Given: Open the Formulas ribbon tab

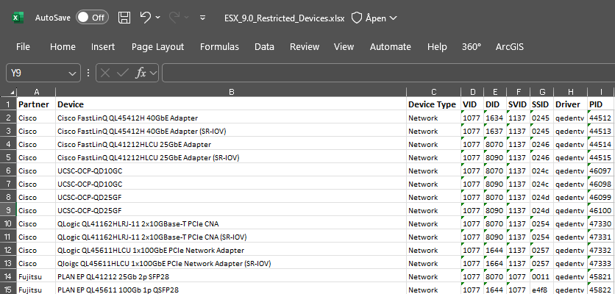Looking at the screenshot, I should click(219, 46).
